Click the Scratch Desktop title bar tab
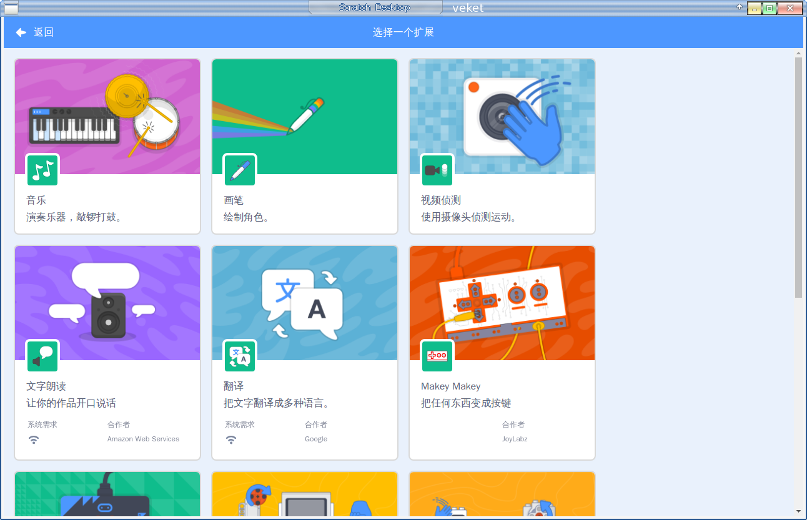Image resolution: width=807 pixels, height=520 pixels. point(375,7)
